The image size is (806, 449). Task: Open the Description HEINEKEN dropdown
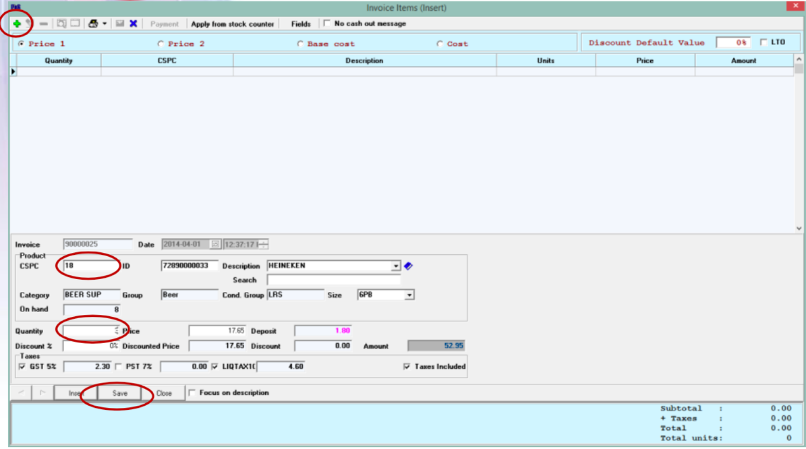click(x=395, y=266)
